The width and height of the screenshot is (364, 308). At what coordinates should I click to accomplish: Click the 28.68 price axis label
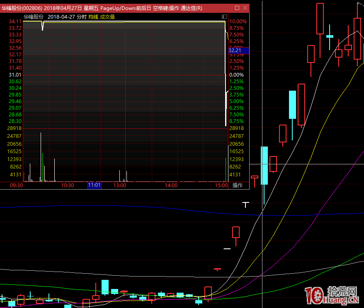coord(15,115)
